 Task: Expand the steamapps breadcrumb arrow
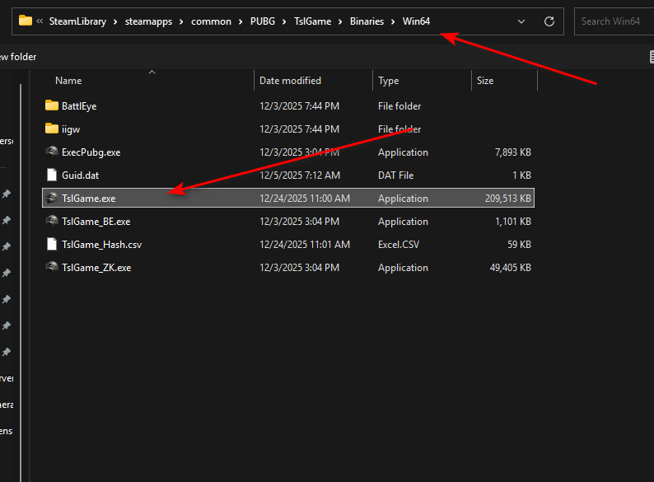tap(181, 21)
